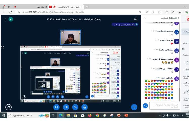This screenshot has width=189, height=121.
Task: Open a new browser tab
Action: [x=87, y=7]
